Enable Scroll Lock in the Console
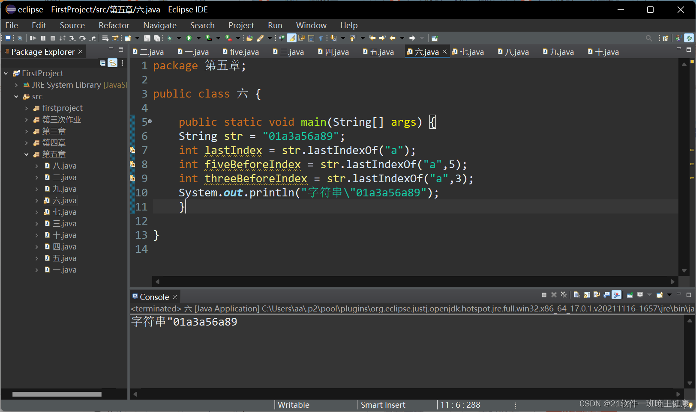696x412 pixels. pos(587,295)
